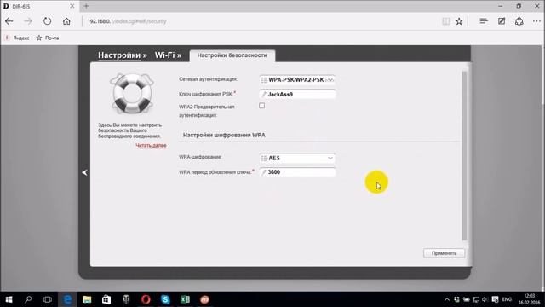Click Edge icon on taskbar
The image size is (545, 307).
(67, 299)
